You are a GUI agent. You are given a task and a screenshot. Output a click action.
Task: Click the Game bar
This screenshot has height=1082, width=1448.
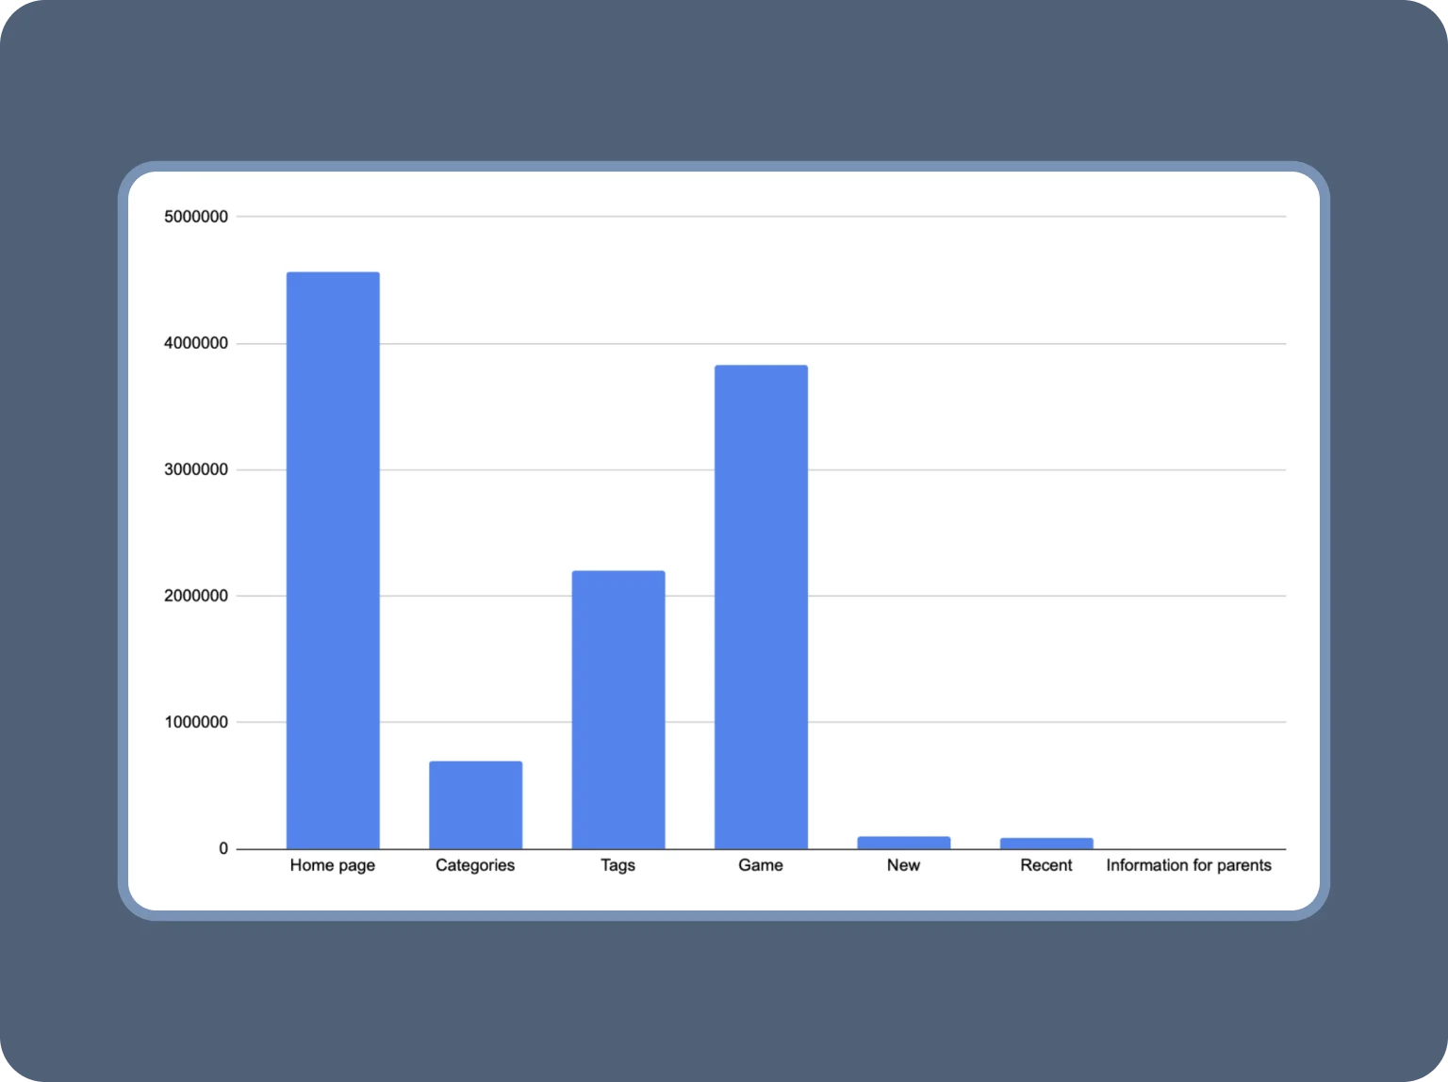point(761,607)
